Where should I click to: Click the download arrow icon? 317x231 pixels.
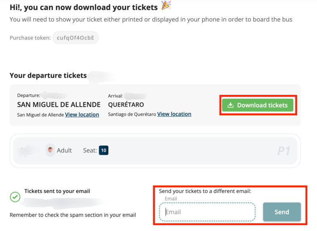231,105
